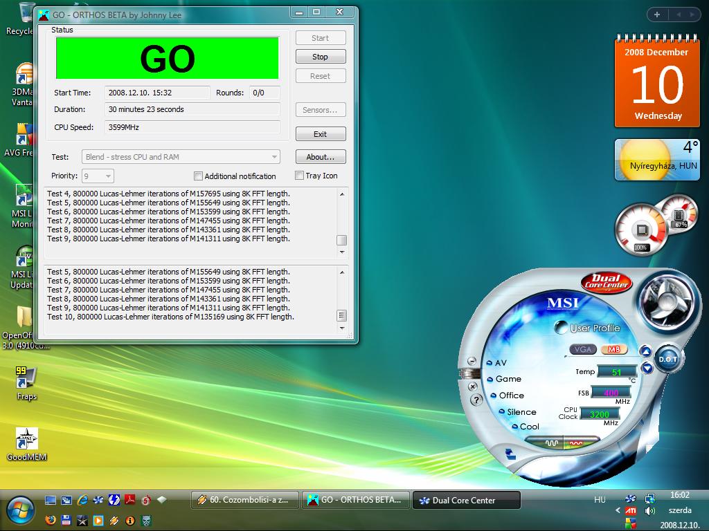
Task: Click Show Desktop in Quick Launch
Action: pyautogui.click(x=51, y=500)
